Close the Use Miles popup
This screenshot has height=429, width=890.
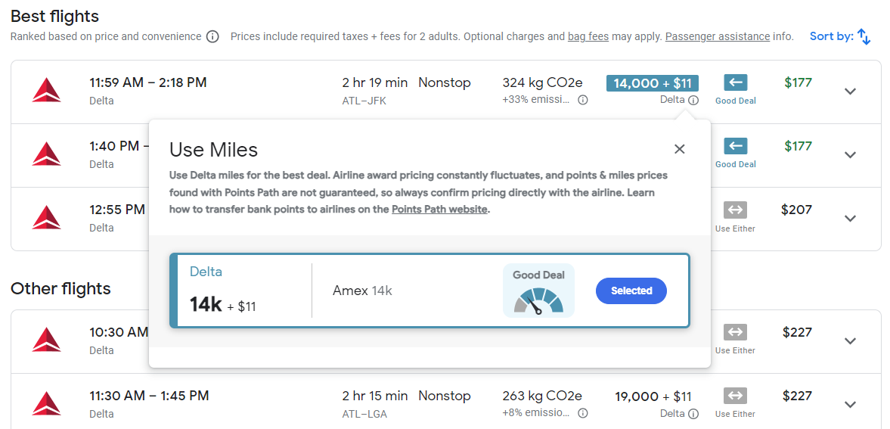679,149
